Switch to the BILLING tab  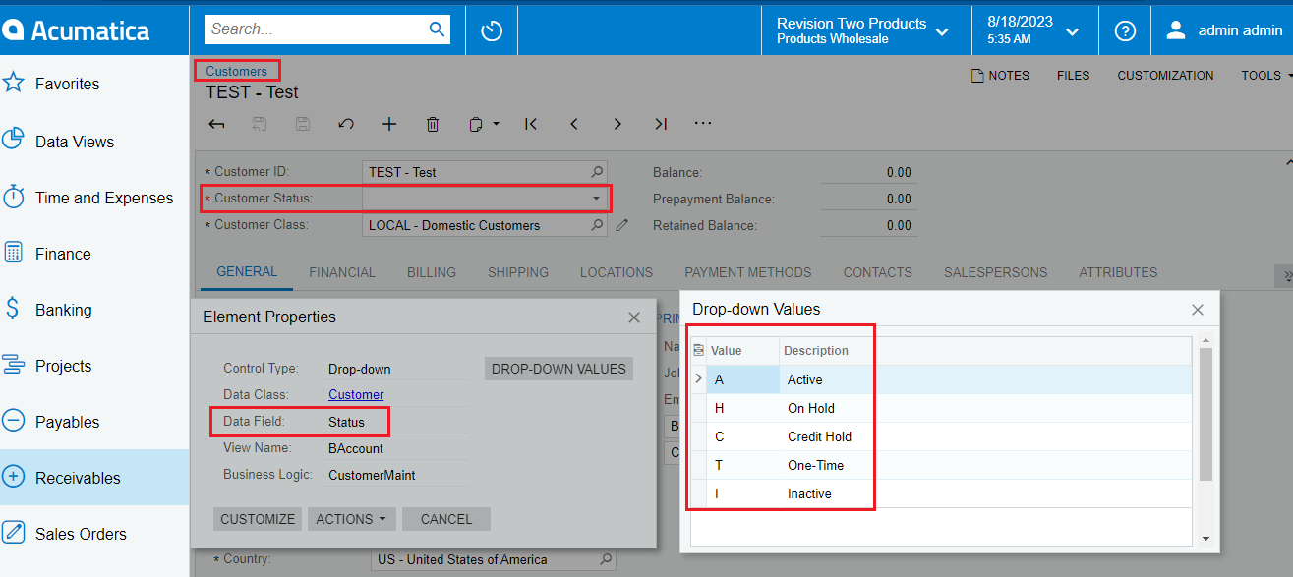432,272
